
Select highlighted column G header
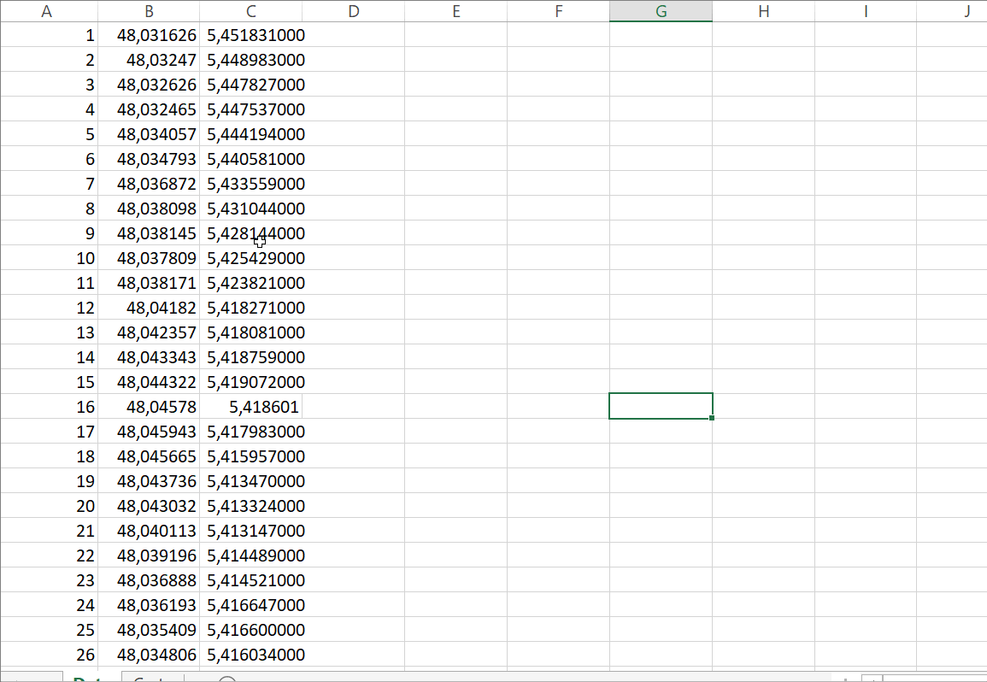661,11
